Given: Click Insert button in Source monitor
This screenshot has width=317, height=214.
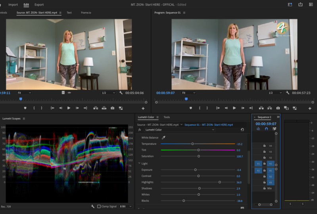Looking at the screenshot, I should click(96, 108).
